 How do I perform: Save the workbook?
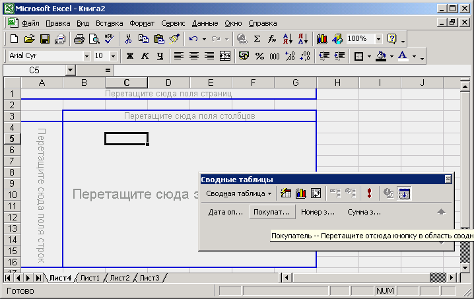(45, 39)
